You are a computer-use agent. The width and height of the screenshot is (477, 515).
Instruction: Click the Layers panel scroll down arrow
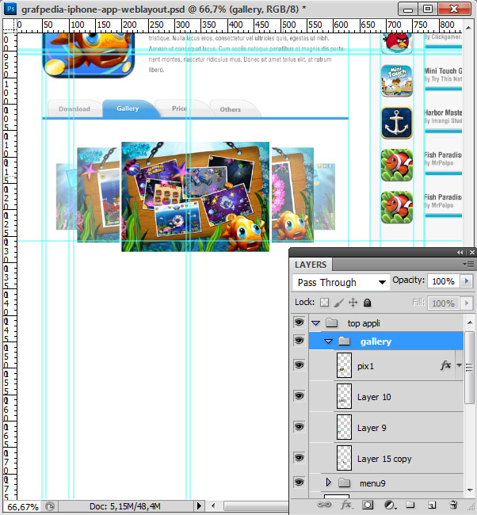click(469, 490)
